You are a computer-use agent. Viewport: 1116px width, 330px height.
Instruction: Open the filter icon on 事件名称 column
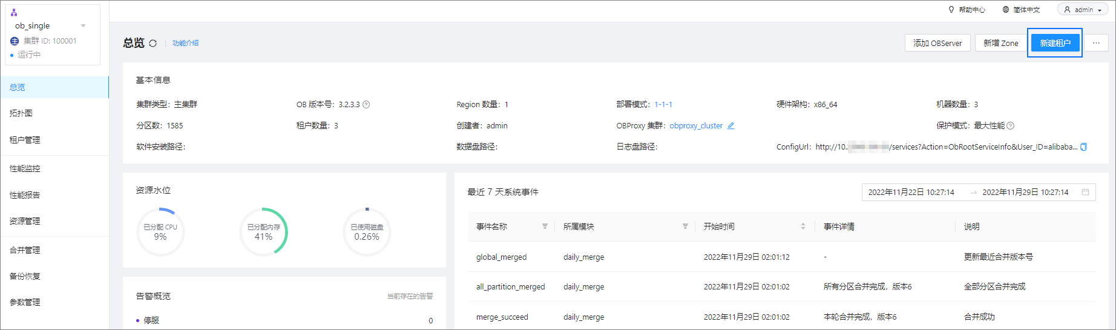pyautogui.click(x=545, y=226)
